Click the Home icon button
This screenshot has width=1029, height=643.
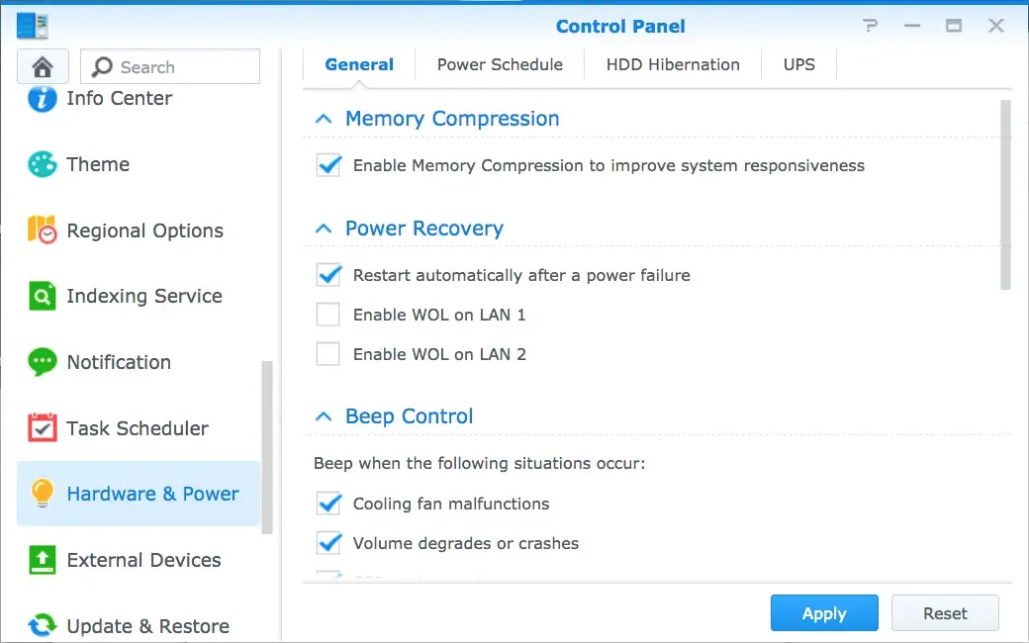(x=43, y=67)
